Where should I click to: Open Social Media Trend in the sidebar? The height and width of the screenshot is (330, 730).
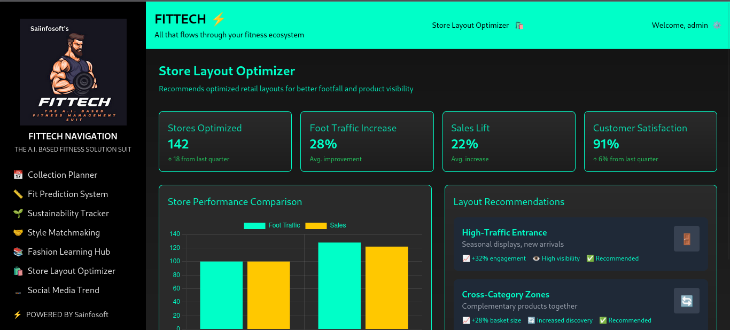tap(63, 290)
